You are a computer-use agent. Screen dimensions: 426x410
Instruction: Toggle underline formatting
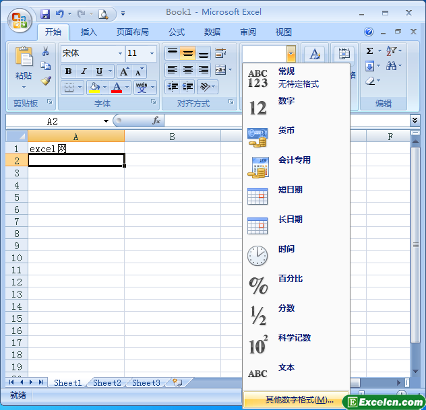tap(100, 71)
